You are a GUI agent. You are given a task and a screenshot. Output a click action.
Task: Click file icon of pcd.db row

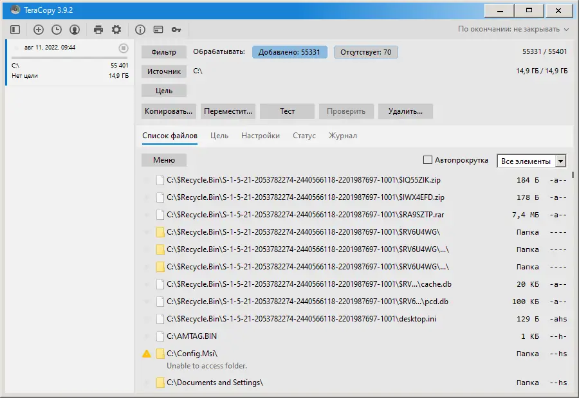point(160,302)
